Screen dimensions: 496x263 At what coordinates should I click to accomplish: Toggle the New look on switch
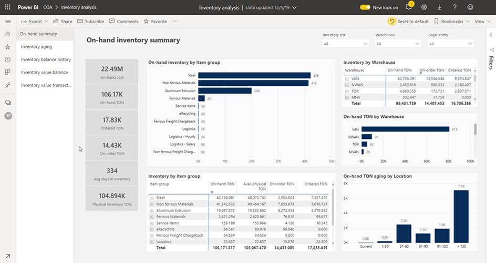click(x=365, y=7)
